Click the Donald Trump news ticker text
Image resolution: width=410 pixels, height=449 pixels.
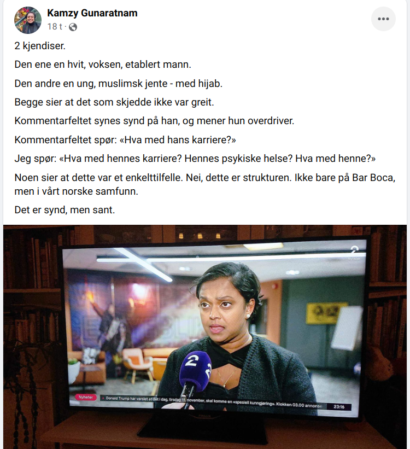tap(213, 401)
